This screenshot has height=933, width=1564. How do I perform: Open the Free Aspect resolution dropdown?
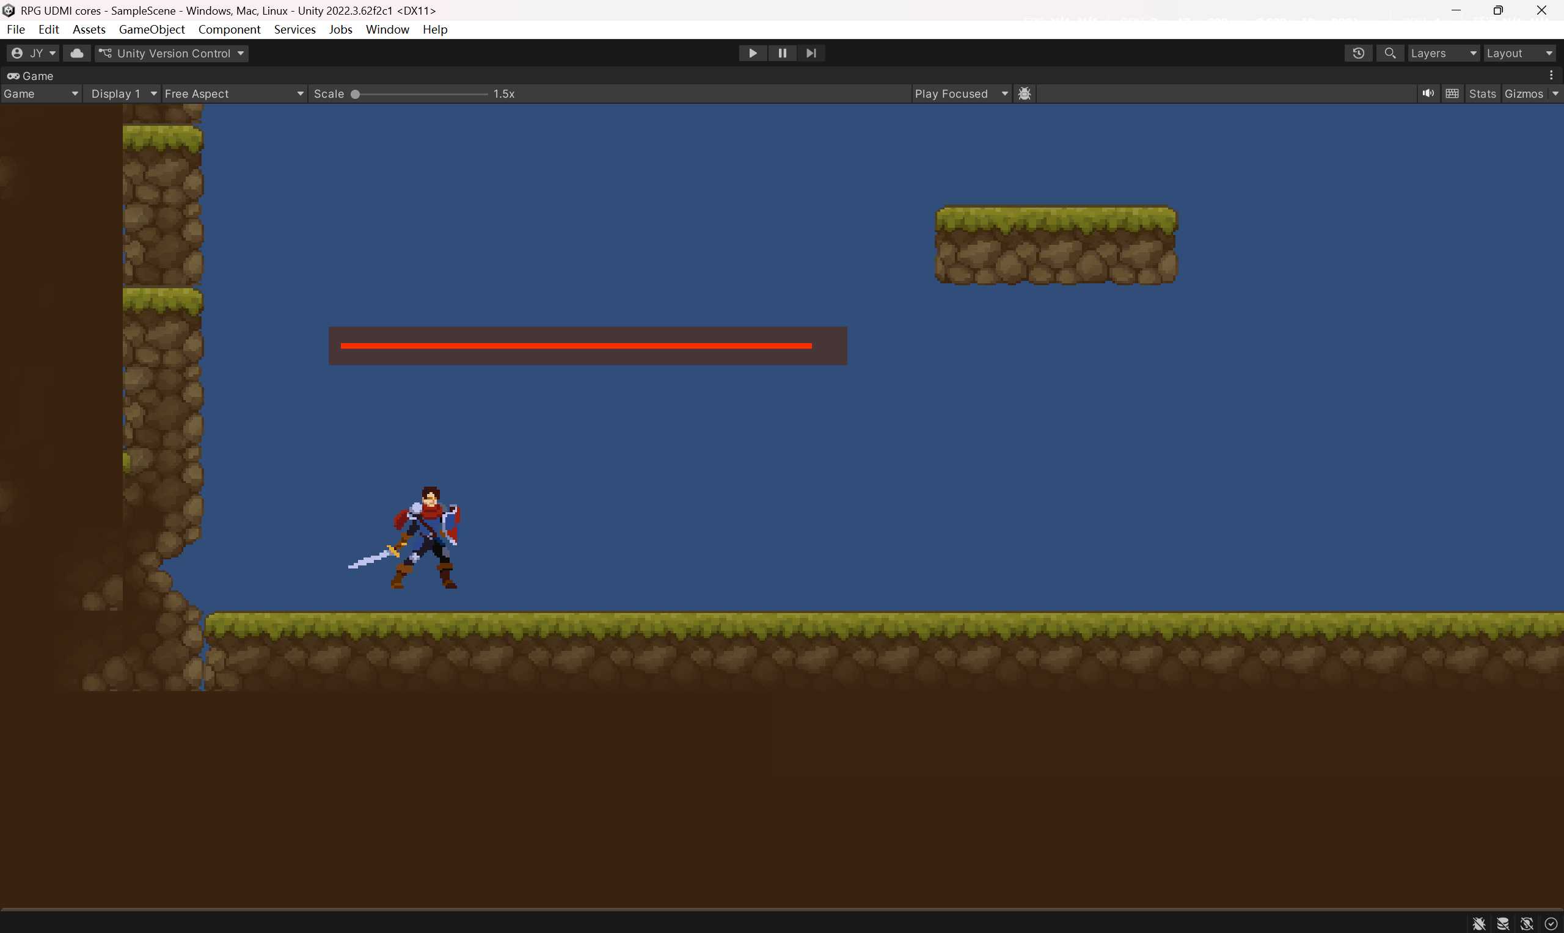[x=234, y=93]
